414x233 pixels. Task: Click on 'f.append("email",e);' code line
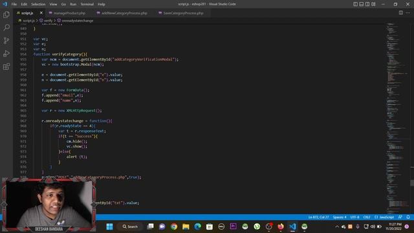[x=62, y=95]
